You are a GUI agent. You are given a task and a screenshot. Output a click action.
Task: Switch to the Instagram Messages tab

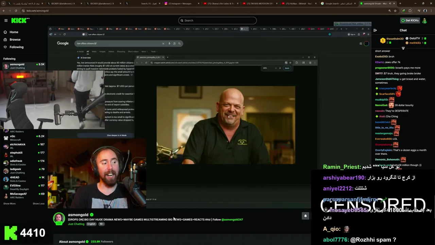click(181, 3)
